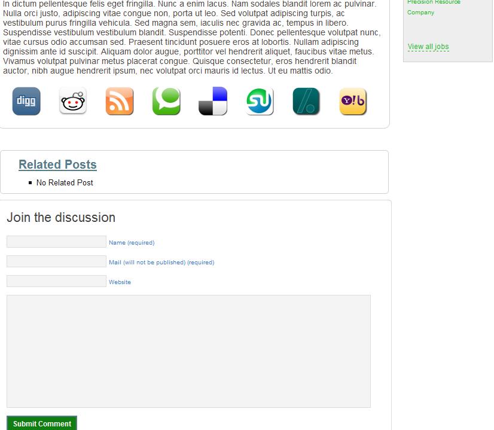Focus the Website input field

point(56,281)
